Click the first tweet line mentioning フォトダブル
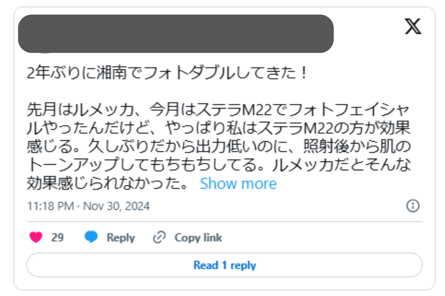 pos(168,74)
